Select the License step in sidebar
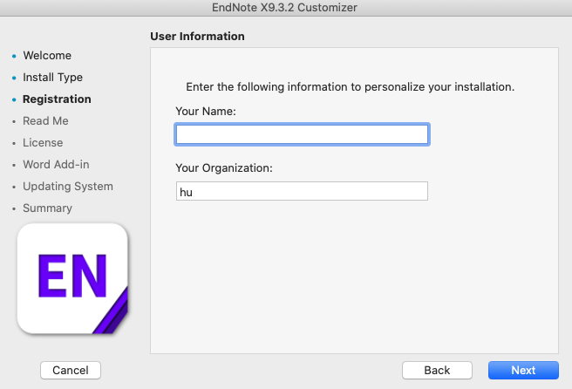The image size is (572, 389). click(43, 143)
